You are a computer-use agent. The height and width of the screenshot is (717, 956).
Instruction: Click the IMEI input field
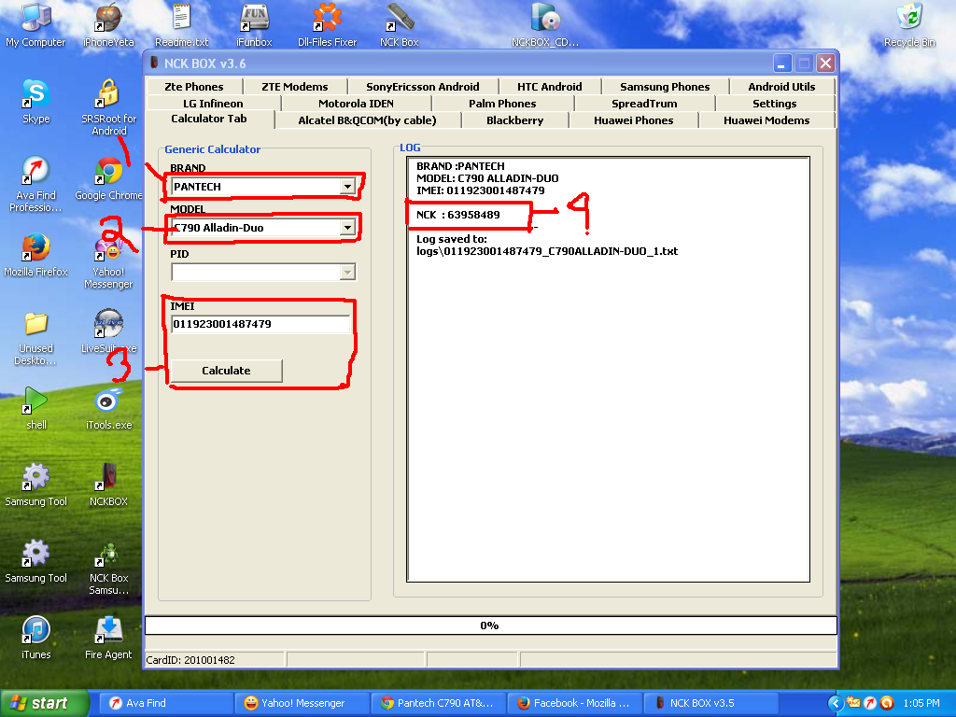(260, 325)
